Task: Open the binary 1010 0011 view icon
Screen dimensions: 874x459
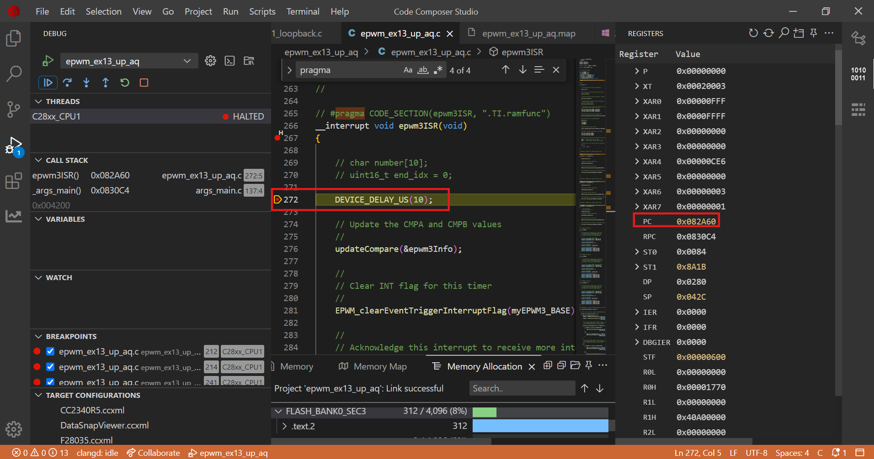Action: (858, 74)
